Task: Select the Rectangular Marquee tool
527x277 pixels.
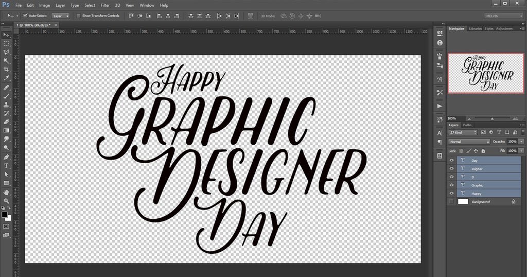Action: coord(6,44)
